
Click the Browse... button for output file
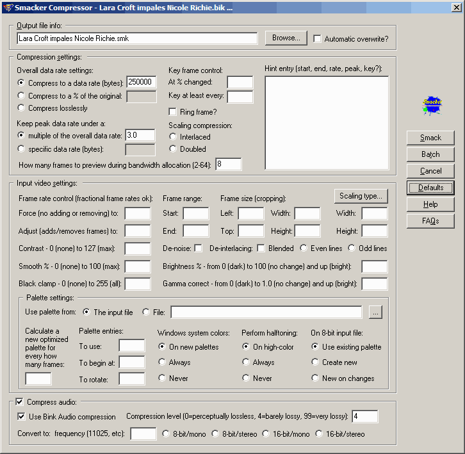[x=286, y=38]
